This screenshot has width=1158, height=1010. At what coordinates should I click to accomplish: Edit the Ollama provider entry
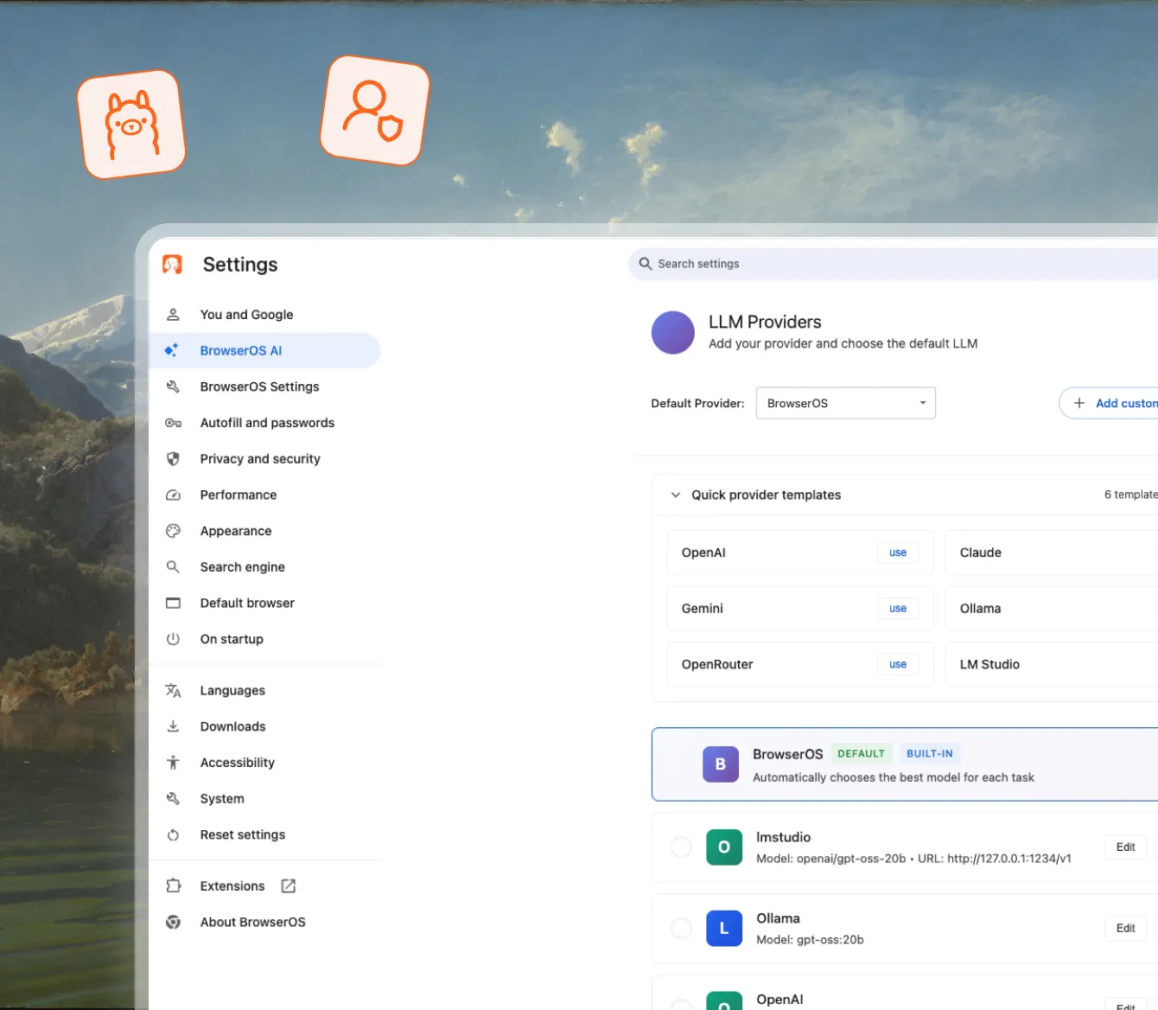tap(1124, 928)
